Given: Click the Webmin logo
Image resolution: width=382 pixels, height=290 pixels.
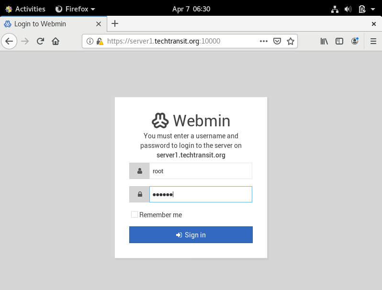Looking at the screenshot, I should click(191, 121).
